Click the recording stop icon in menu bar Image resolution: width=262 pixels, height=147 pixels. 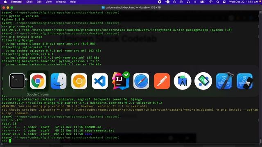[160, 2]
